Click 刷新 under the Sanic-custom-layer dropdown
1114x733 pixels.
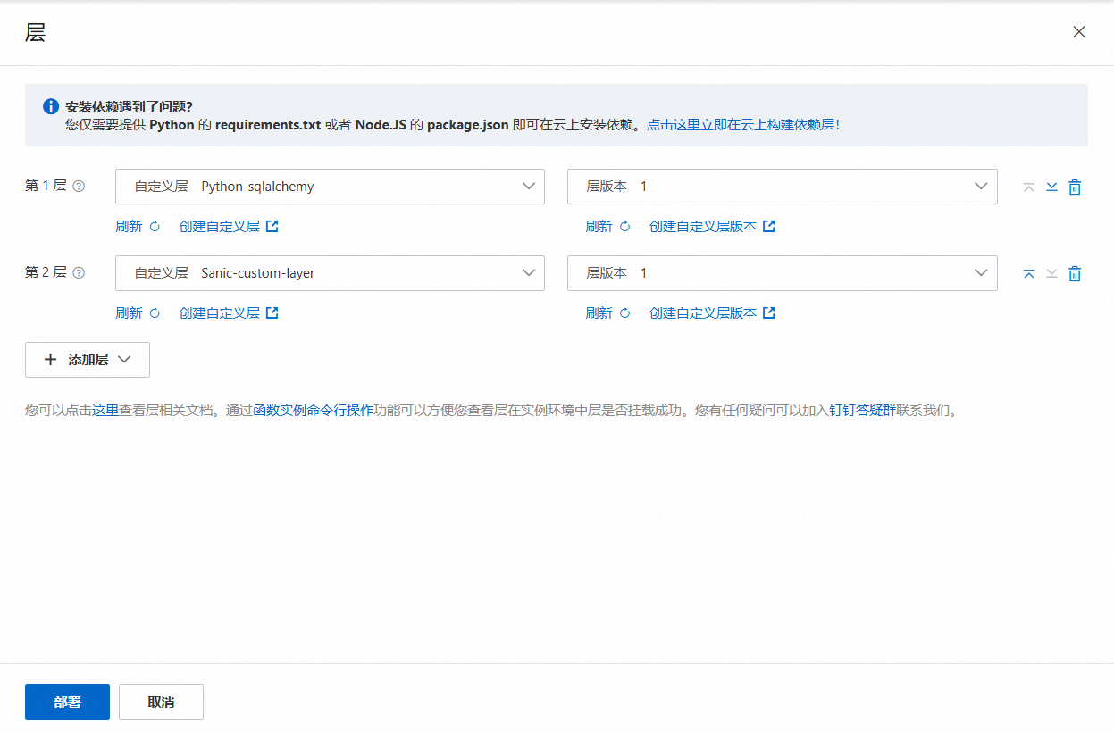point(129,313)
